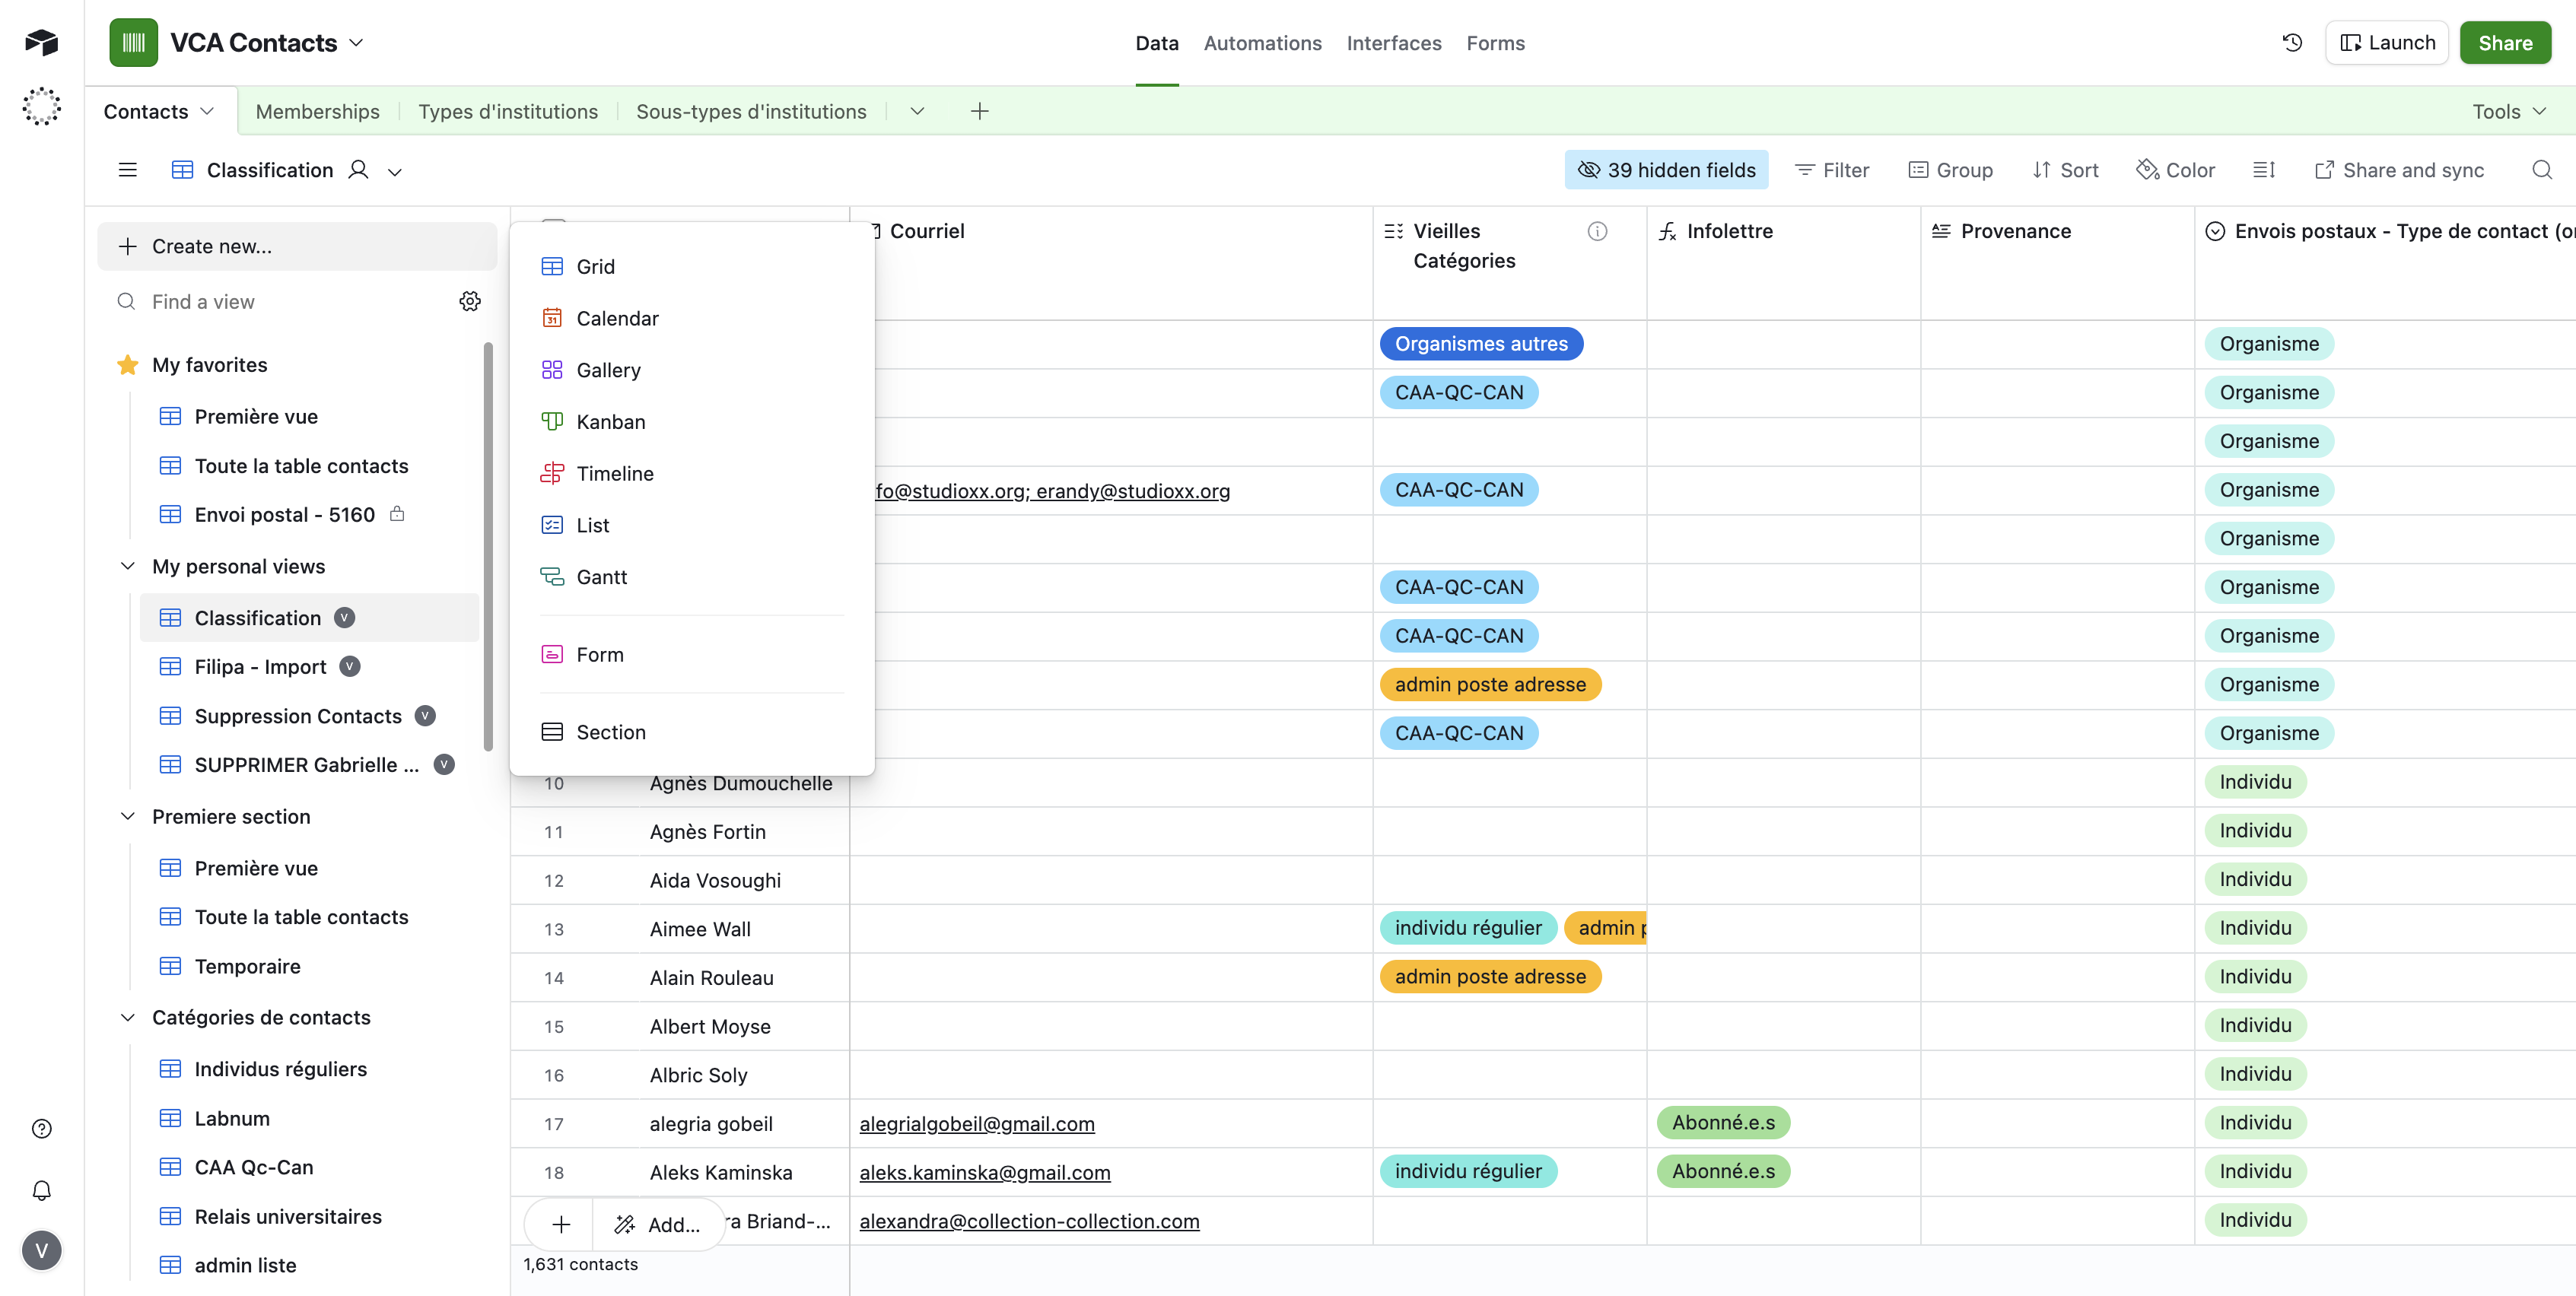Click the hamburger sidebar toggle icon
Viewport: 2576px width, 1296px height.
point(128,170)
